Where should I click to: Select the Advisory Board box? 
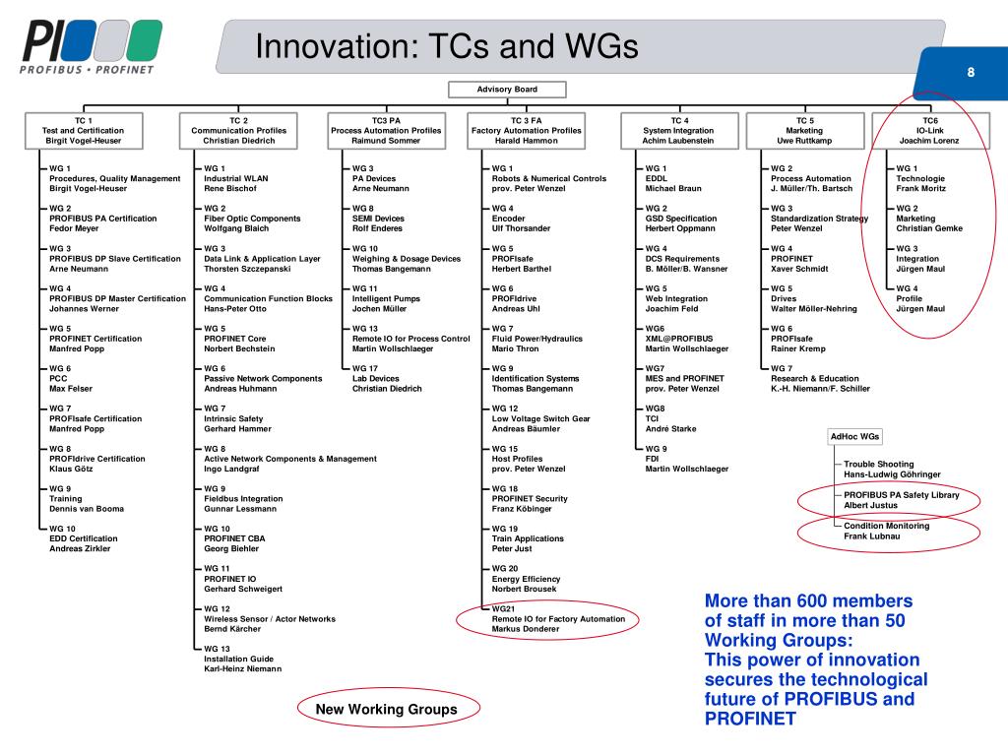(507, 90)
